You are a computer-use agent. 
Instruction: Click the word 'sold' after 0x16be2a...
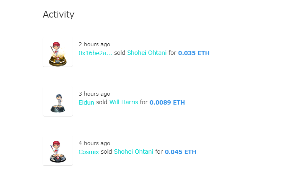[x=120, y=53]
